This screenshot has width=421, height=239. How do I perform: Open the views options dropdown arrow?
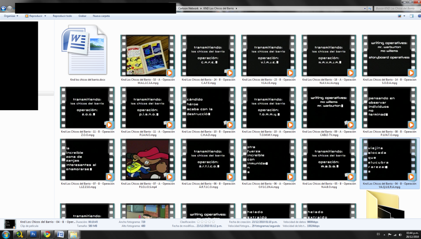(404, 16)
